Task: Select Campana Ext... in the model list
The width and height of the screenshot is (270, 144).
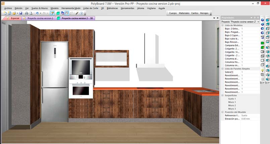Action: pyautogui.click(x=232, y=45)
